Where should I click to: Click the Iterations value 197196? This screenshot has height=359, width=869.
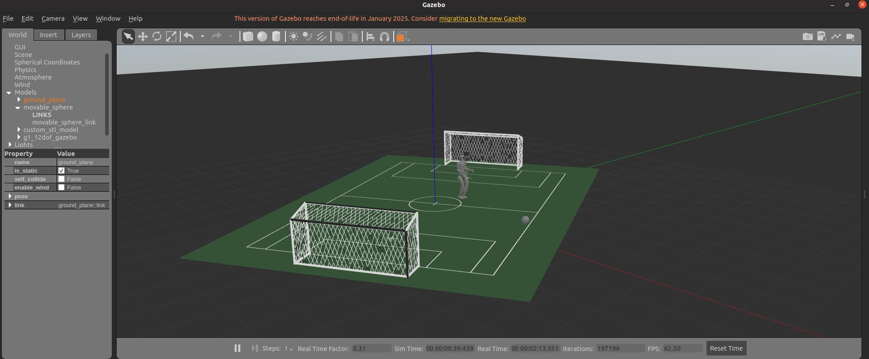tap(620, 348)
